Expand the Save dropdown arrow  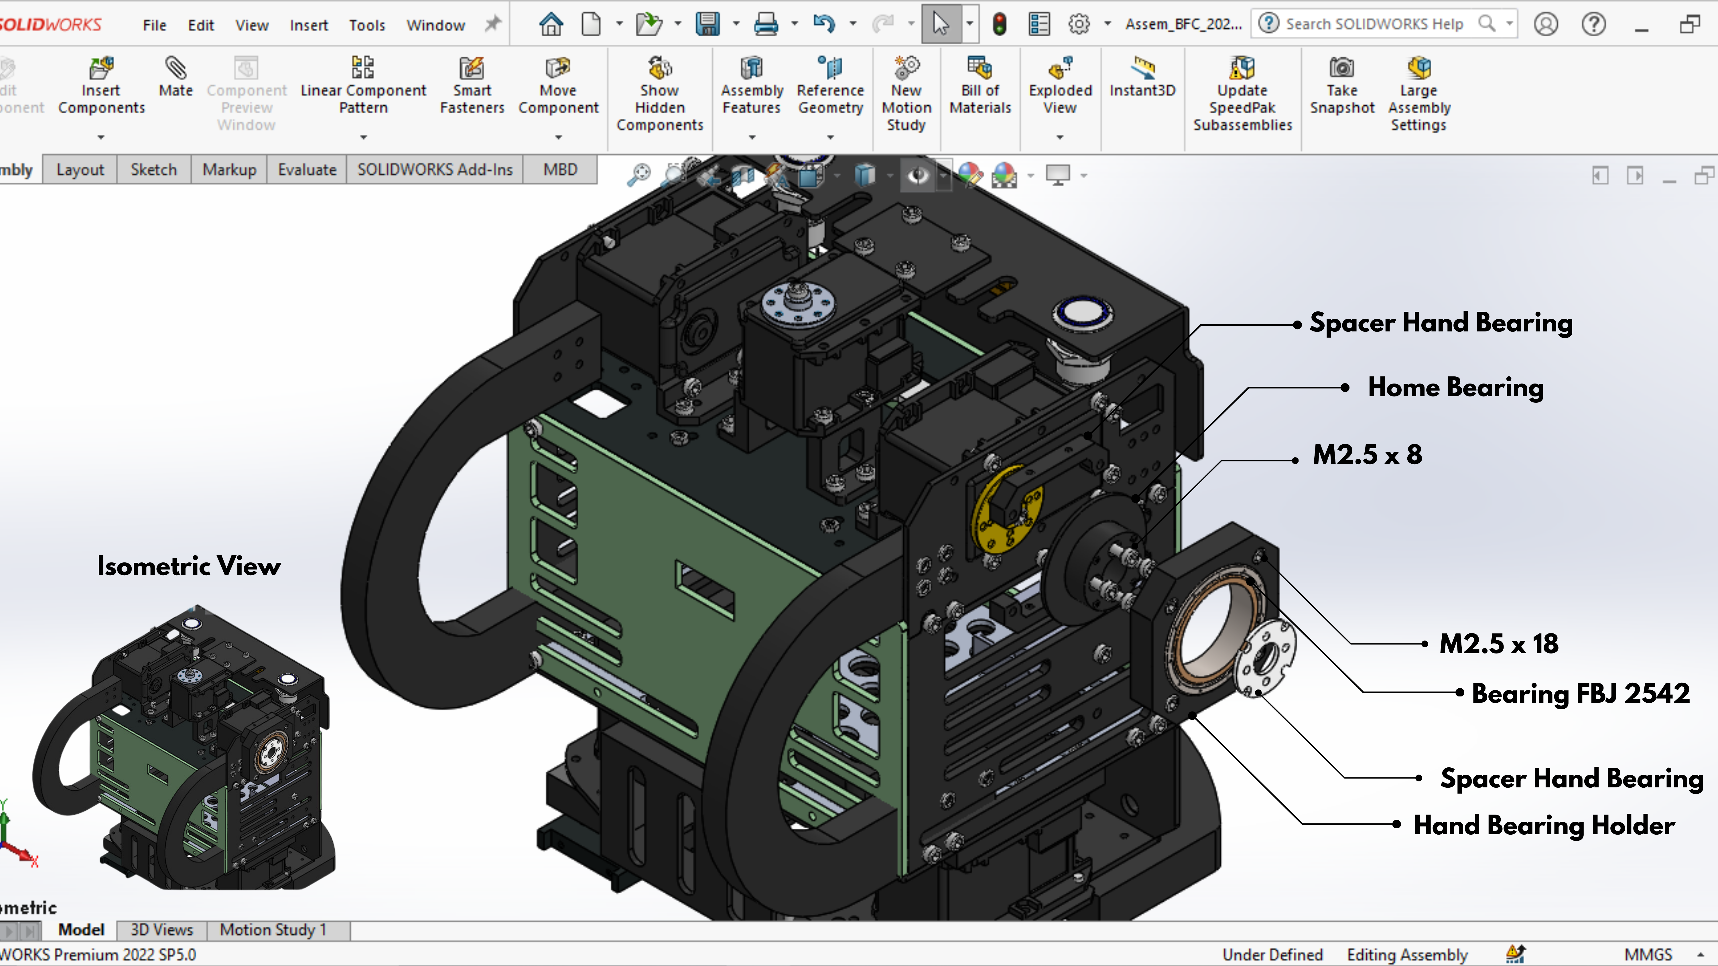pyautogui.click(x=736, y=24)
